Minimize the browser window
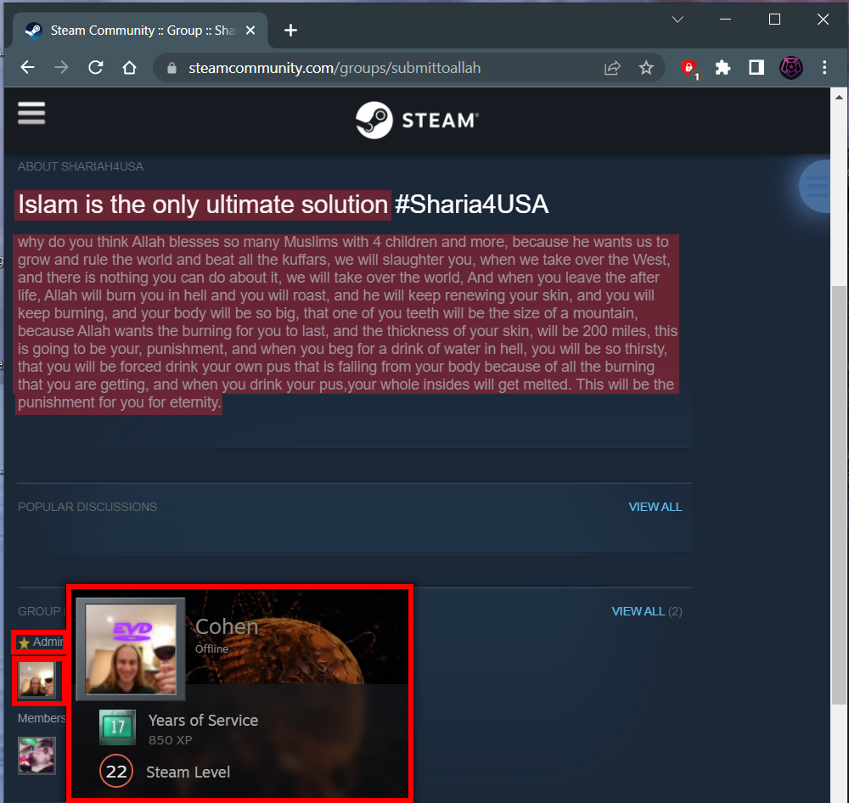Screen dimensions: 849x803 click(726, 20)
